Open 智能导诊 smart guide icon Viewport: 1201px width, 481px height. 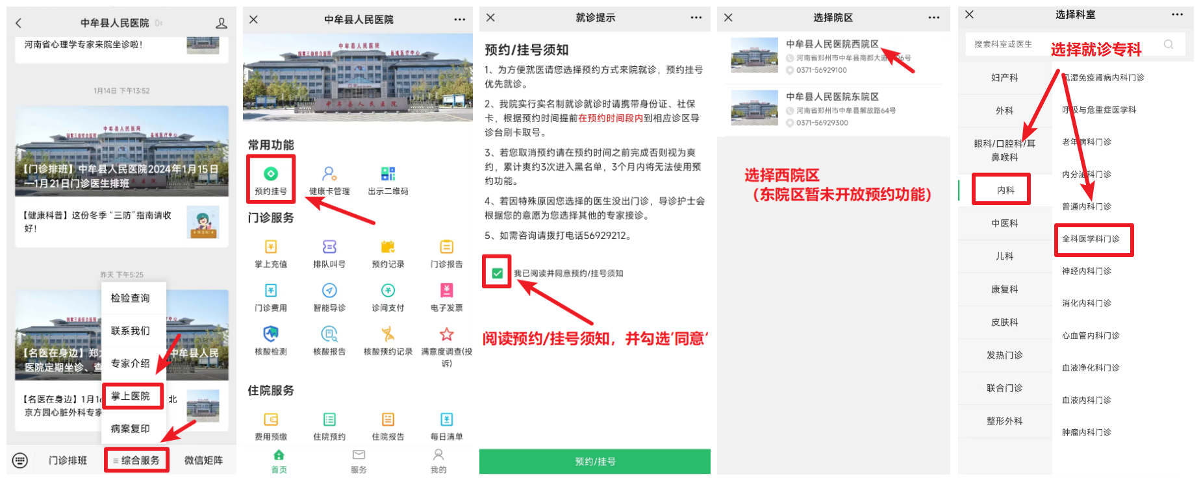tap(329, 290)
